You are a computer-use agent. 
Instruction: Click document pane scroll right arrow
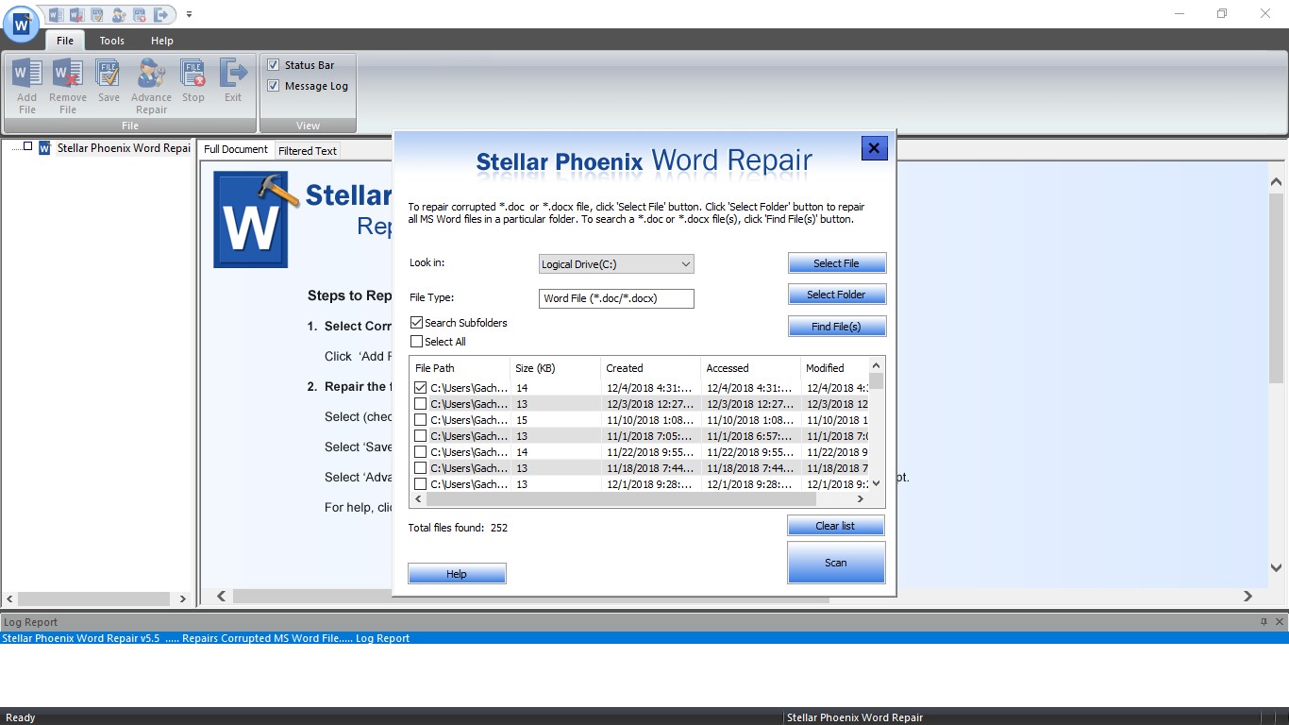click(1247, 597)
